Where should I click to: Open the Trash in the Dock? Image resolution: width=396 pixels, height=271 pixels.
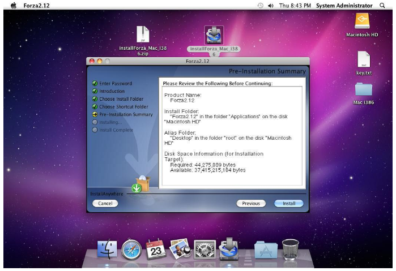[291, 250]
